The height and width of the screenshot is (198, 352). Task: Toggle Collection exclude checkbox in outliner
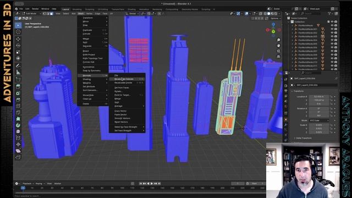pos(328,22)
